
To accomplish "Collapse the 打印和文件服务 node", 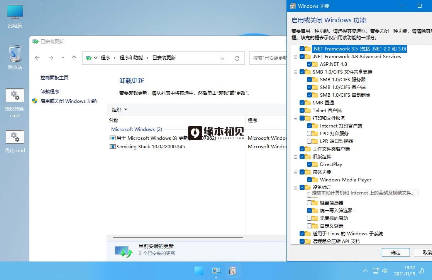I will [295, 118].
